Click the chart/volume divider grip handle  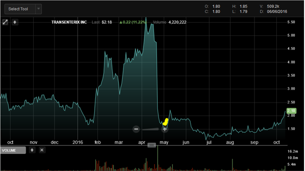152,145
